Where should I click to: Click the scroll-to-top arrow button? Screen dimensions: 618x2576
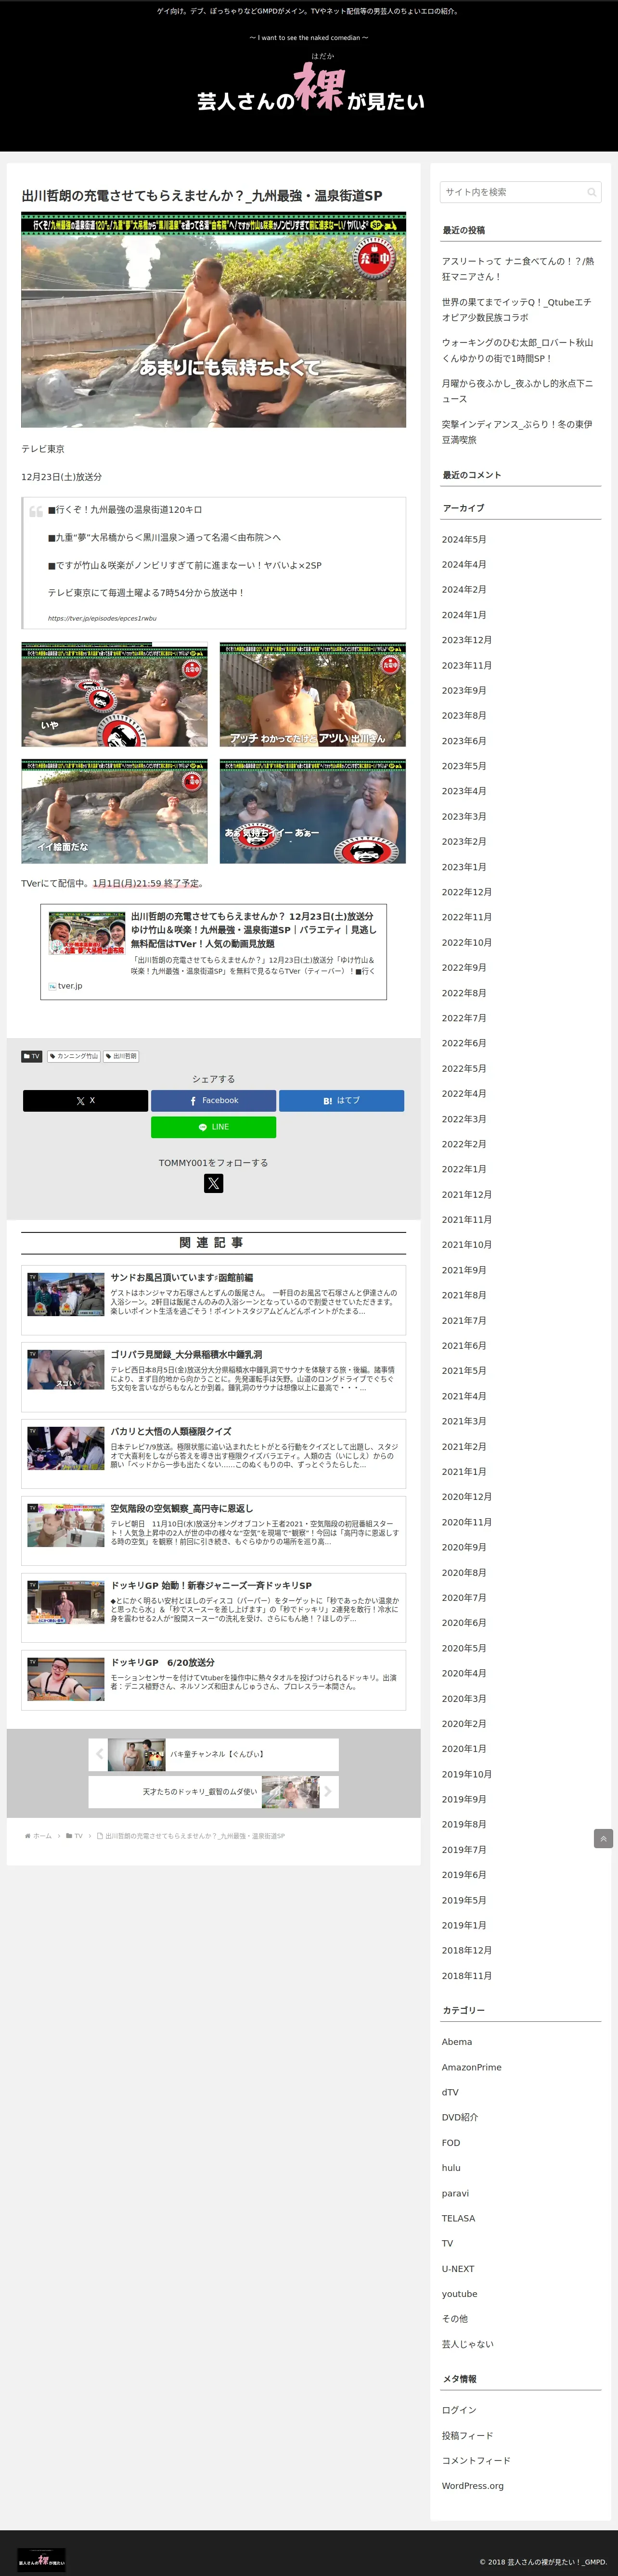(x=603, y=1839)
